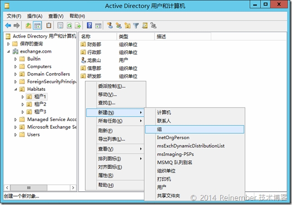Screen dimensions: 292x205
Task: Click the tree pane scroll right arrow
Action: (73, 188)
